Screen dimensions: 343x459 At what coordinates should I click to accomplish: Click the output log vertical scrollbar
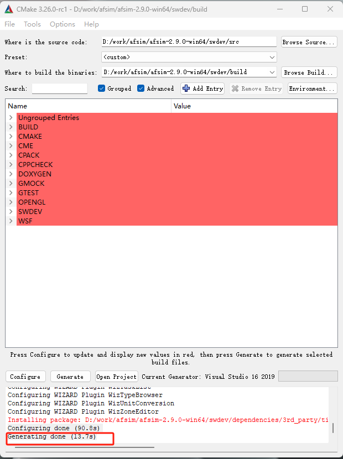click(x=333, y=427)
